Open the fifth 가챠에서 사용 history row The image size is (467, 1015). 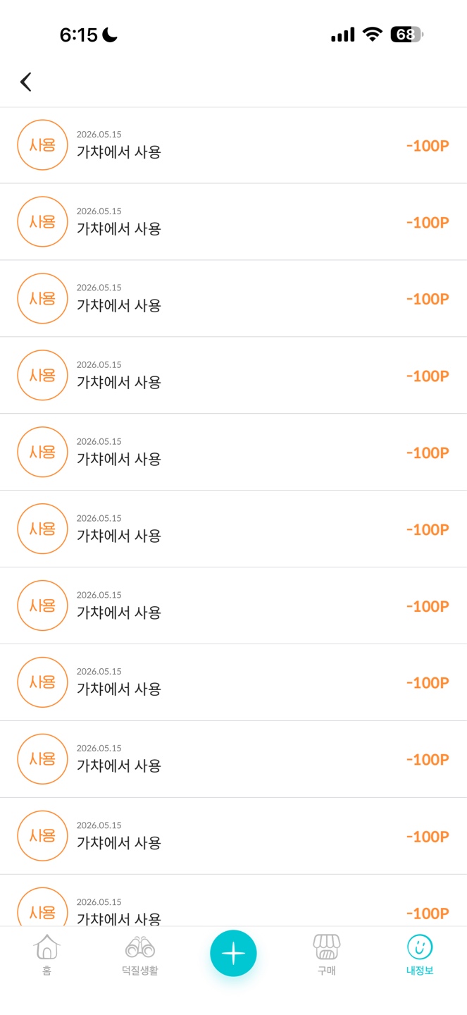[x=233, y=452]
